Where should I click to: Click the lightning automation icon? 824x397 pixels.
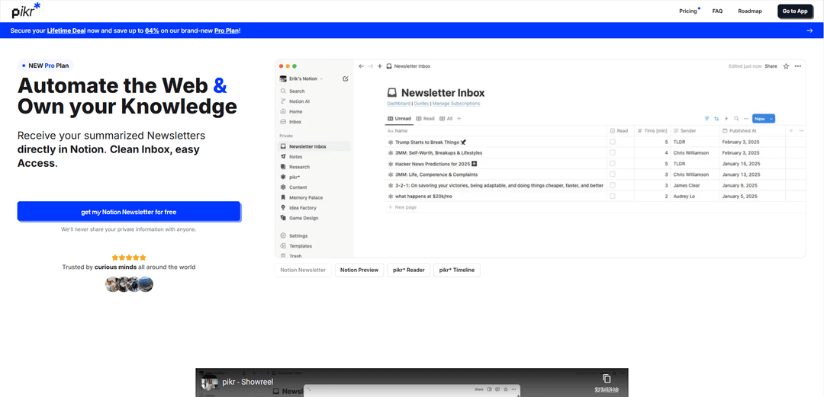pos(726,119)
